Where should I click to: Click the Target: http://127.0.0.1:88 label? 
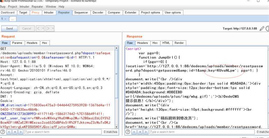pyautogui.click(x=240, y=29)
